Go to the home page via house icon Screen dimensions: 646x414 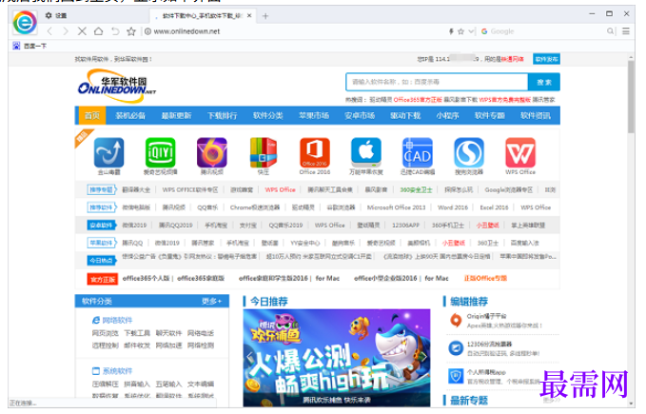98,31
